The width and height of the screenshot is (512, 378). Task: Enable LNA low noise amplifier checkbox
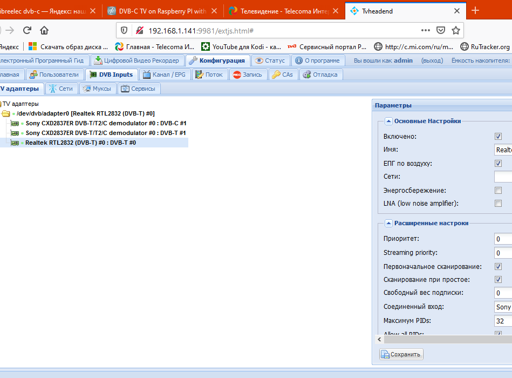[498, 204]
